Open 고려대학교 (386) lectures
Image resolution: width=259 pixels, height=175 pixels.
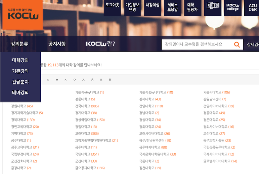coord(87,134)
